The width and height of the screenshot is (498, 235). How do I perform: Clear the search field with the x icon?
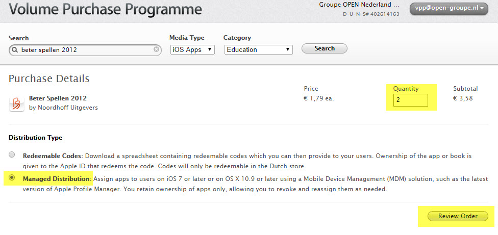coord(156,49)
